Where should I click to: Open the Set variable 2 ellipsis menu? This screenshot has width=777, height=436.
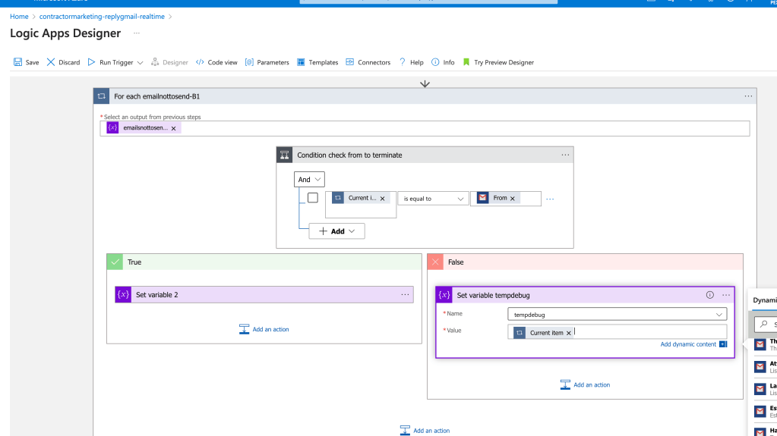click(406, 294)
